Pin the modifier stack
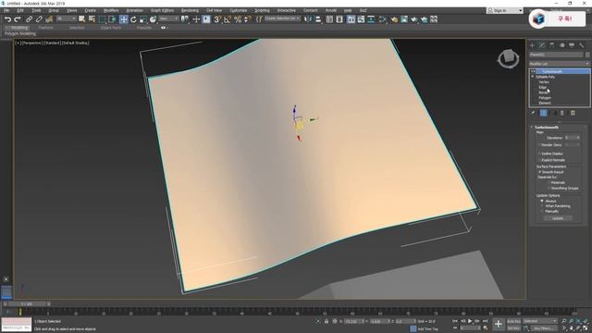Screen dimensions: 592x333 [x=533, y=113]
